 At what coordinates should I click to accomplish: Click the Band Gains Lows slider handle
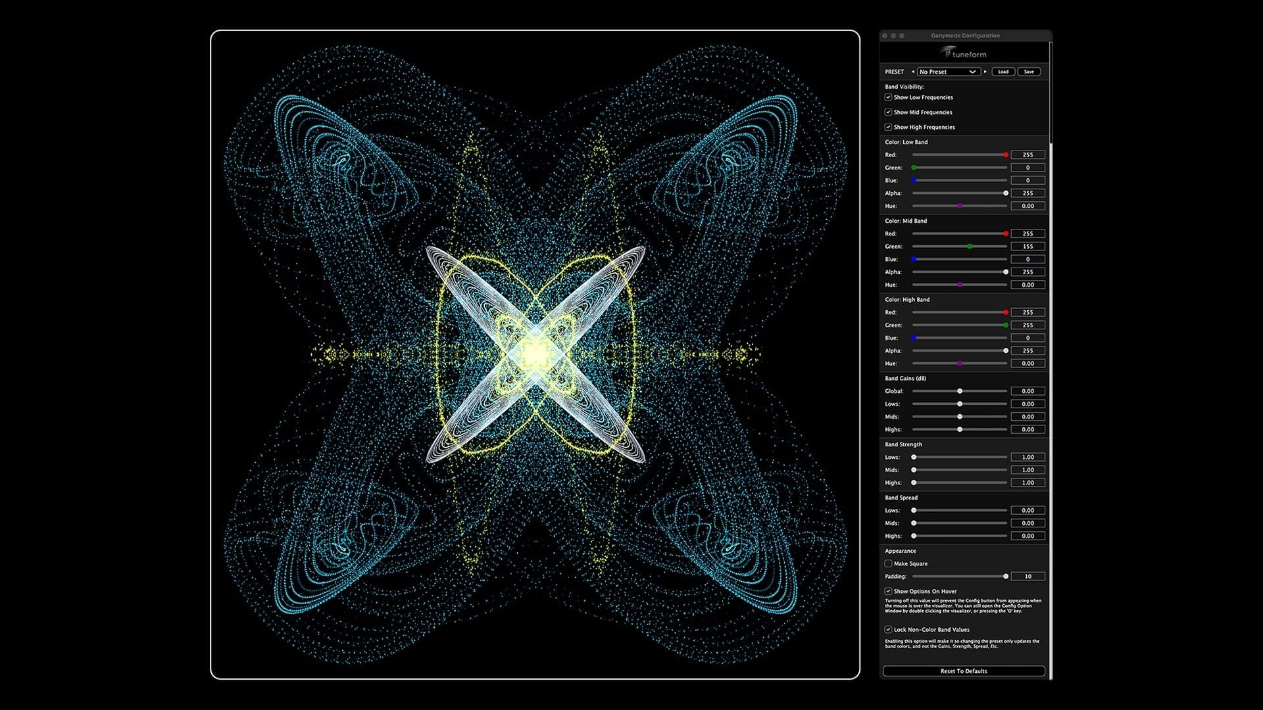click(x=960, y=404)
